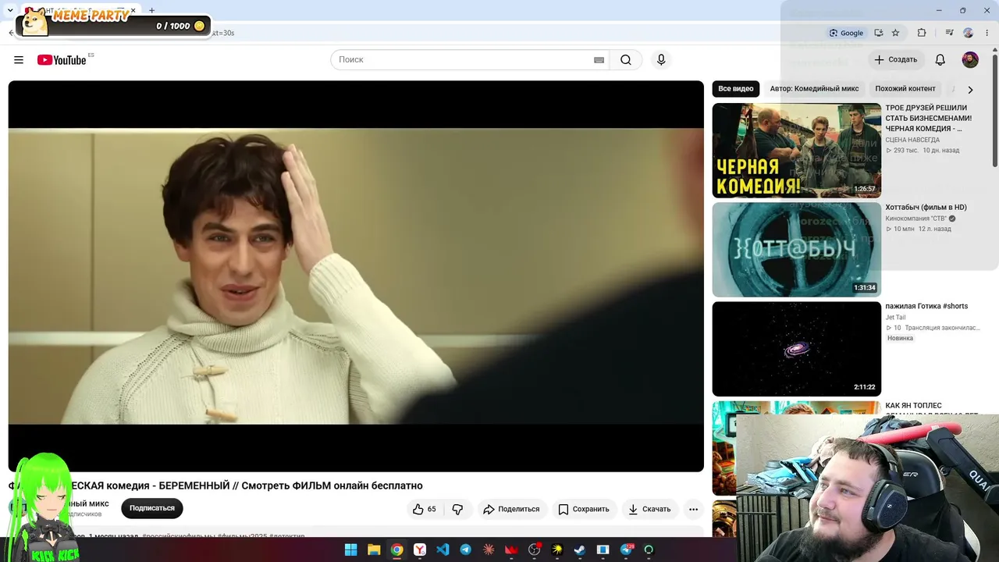Click the page vertical scrollbar
This screenshot has height=562, width=999.
(995, 109)
